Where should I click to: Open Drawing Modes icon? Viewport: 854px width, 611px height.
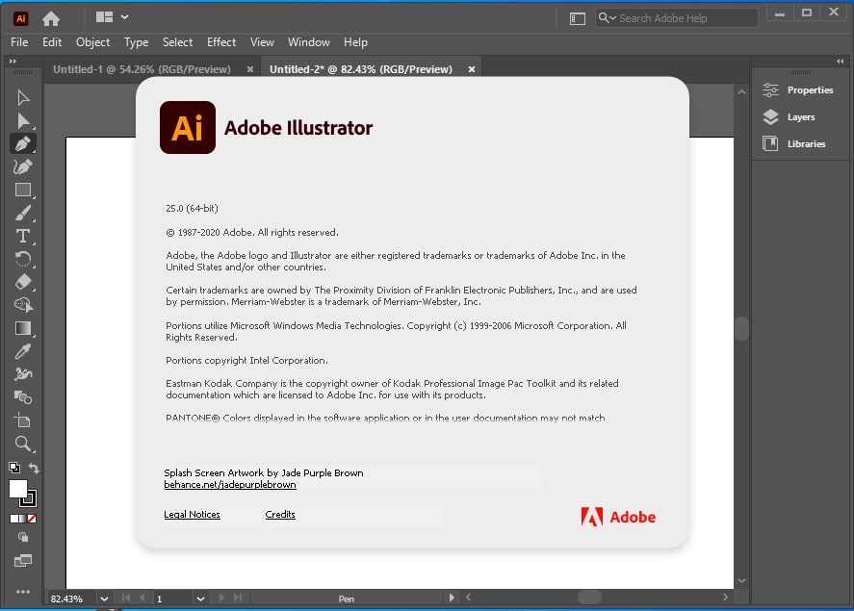pos(23,537)
